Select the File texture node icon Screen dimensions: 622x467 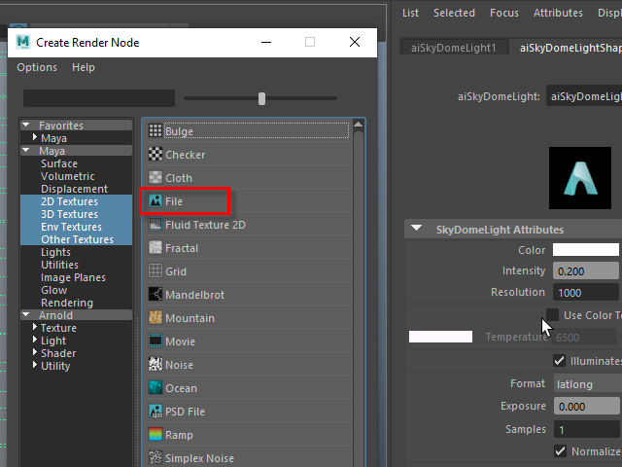155,201
